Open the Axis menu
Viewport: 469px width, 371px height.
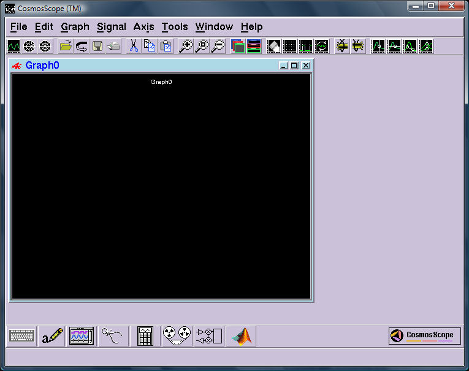pos(143,27)
